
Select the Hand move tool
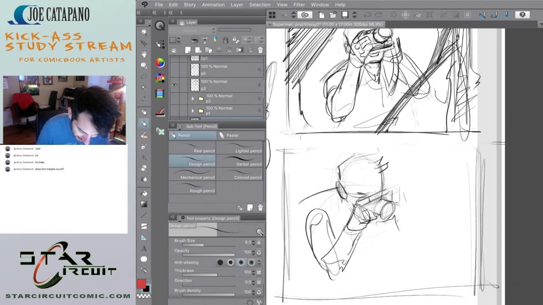[x=144, y=54]
